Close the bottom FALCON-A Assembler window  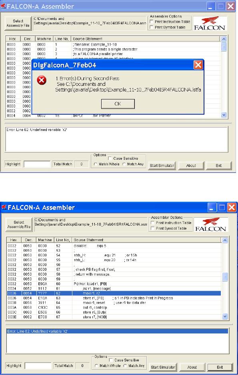tap(232, 207)
